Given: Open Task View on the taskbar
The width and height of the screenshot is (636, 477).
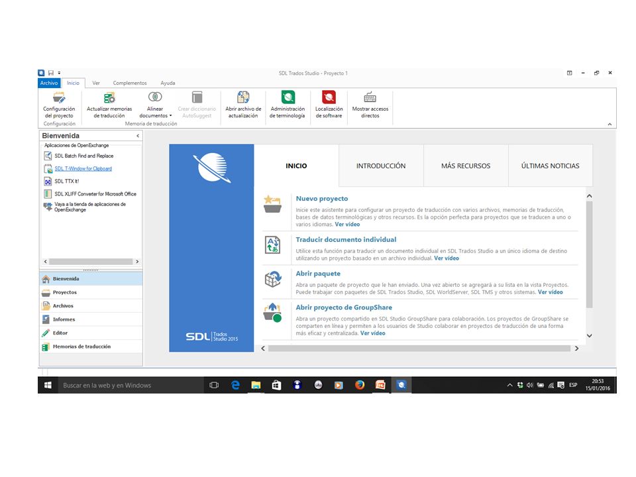Looking at the screenshot, I should (x=214, y=385).
